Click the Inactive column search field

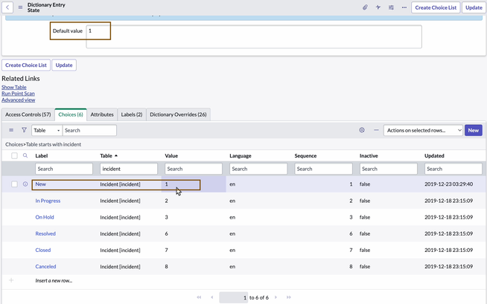[389, 169]
